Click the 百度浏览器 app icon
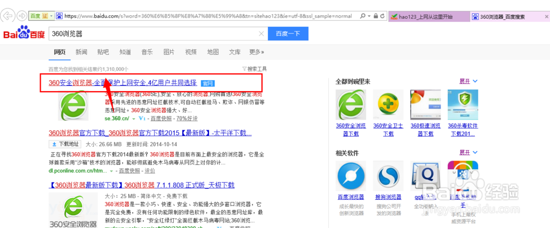The height and width of the screenshot is (228, 550). point(351,176)
